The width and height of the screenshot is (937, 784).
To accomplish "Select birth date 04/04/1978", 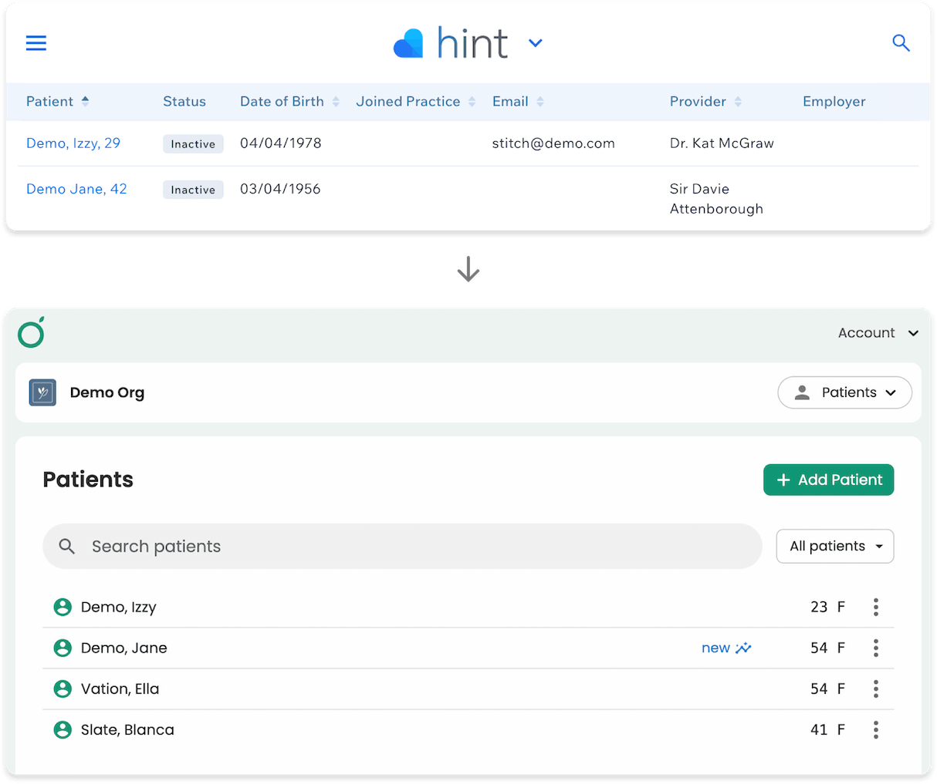I will [281, 143].
